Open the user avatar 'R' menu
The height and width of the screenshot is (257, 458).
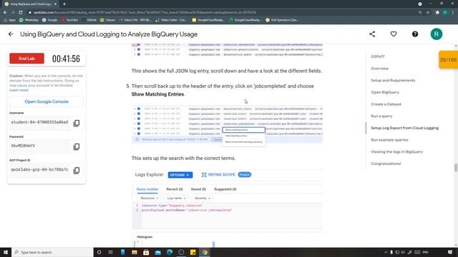[x=437, y=34]
